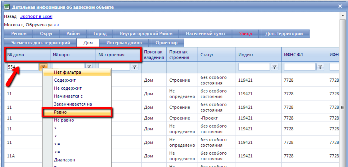The image size is (348, 167).
Task: Click the filter icon for № дома
Action: pyautogui.click(x=44, y=67)
